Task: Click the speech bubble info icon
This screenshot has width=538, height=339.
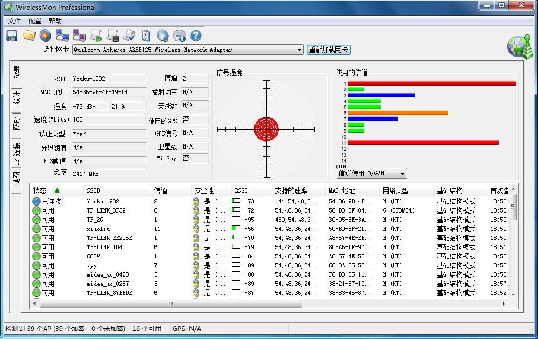Action: point(179,36)
